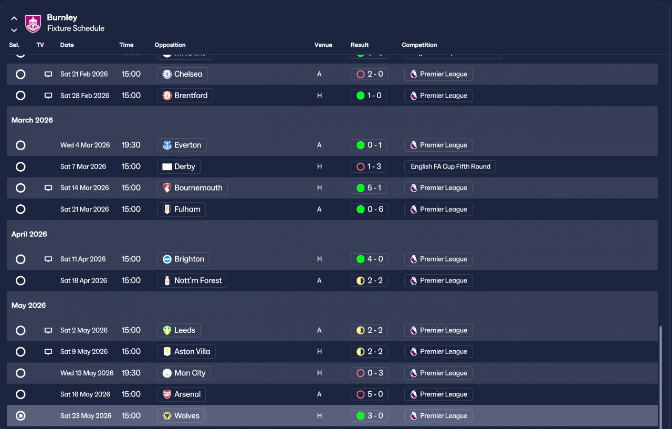Click the TV icon on Leeds row

click(x=48, y=330)
